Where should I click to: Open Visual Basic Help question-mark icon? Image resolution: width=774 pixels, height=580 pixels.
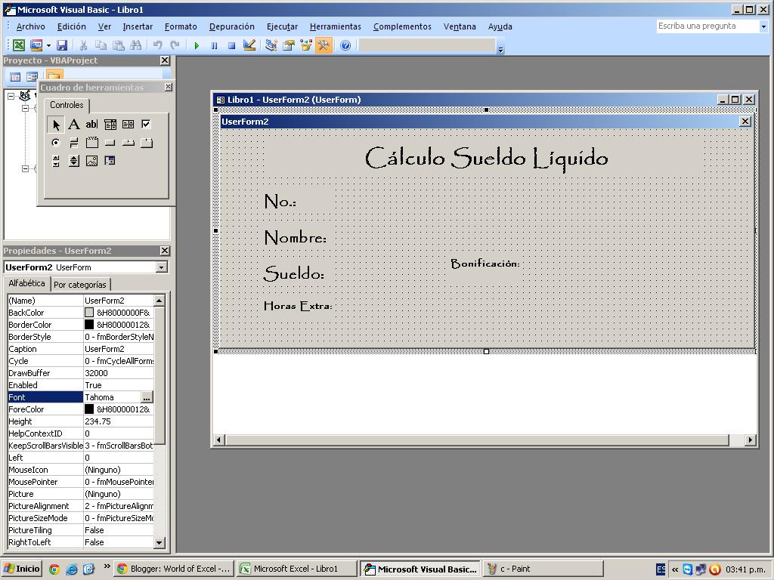pos(345,45)
